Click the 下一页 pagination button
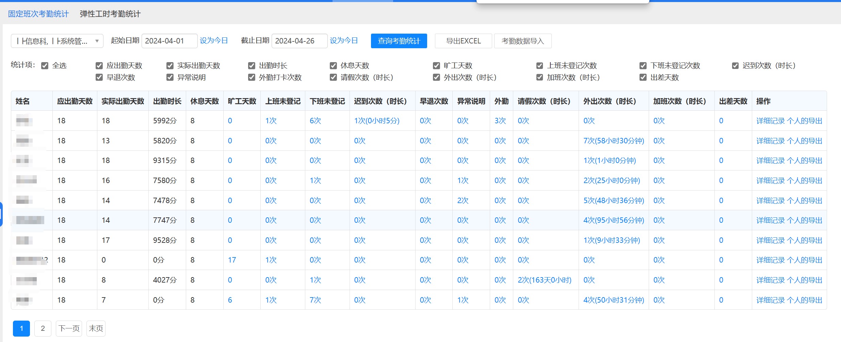Viewport: 841px width, 342px height. coord(69,328)
